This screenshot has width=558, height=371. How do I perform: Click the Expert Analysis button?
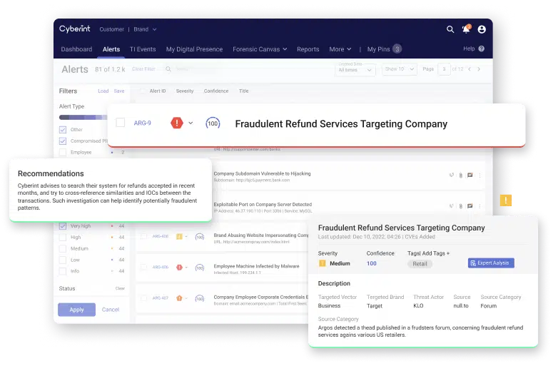[x=491, y=263]
